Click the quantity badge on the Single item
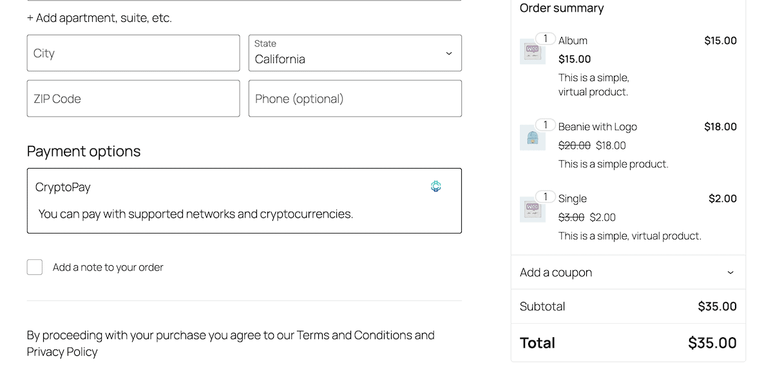This screenshot has height=372, width=773. point(545,197)
